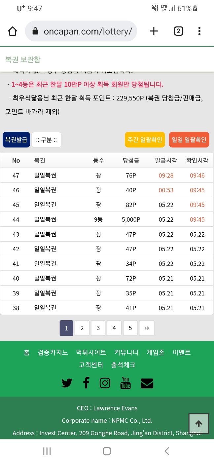Select 일일복권 in row No 44
214x464 pixels.
[45, 220]
